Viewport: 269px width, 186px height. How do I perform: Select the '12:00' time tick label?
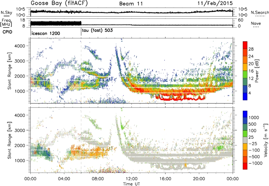click(131, 179)
